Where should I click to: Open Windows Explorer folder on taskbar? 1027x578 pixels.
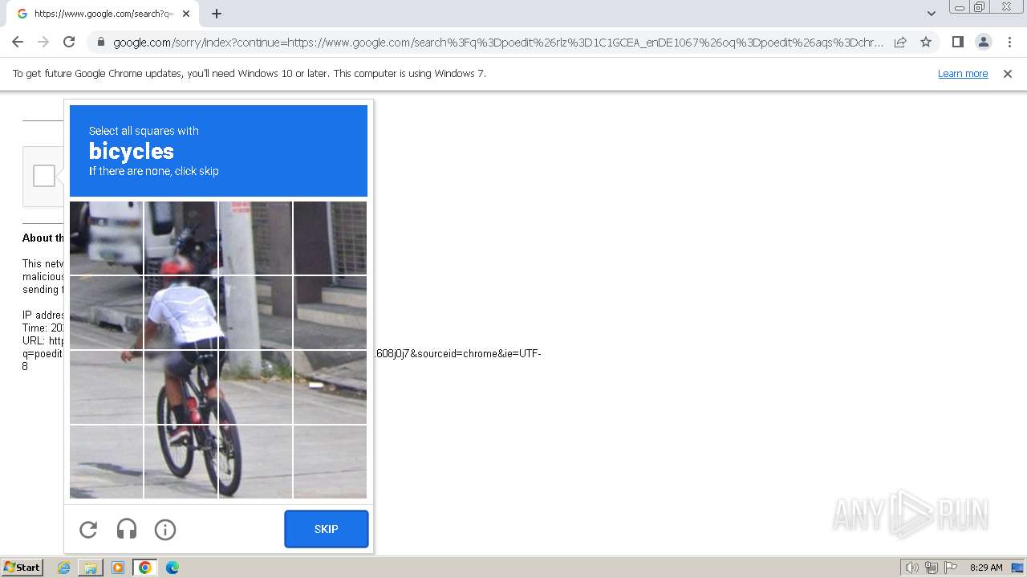click(91, 568)
